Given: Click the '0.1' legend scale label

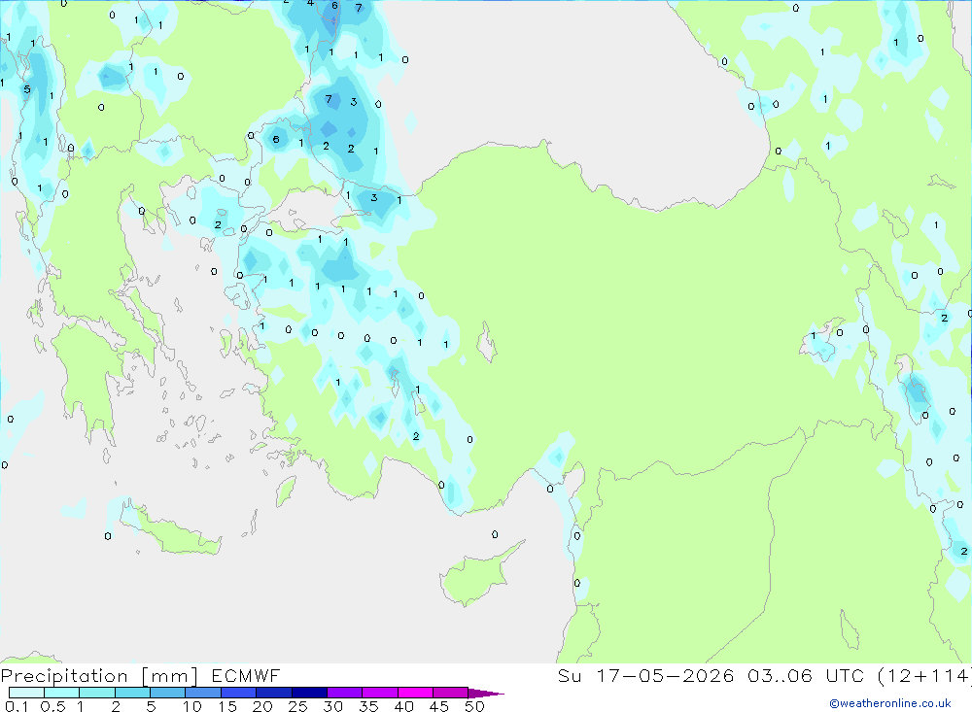Looking at the screenshot, I should 17,706.
